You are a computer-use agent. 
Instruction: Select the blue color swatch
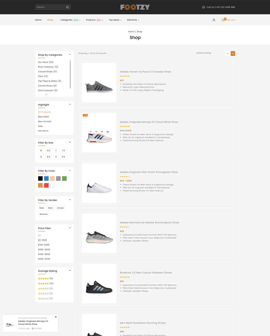click(46, 179)
